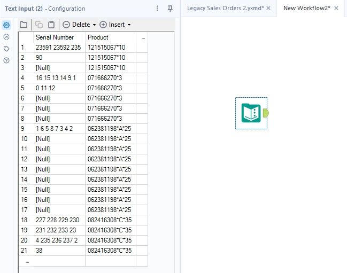Close the Legacy Sales Orders 2.yxmd tab
The height and width of the screenshot is (273, 347).
tap(268, 8)
